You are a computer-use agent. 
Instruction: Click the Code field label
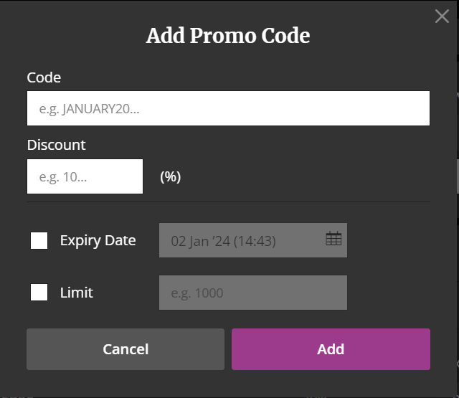coord(44,77)
